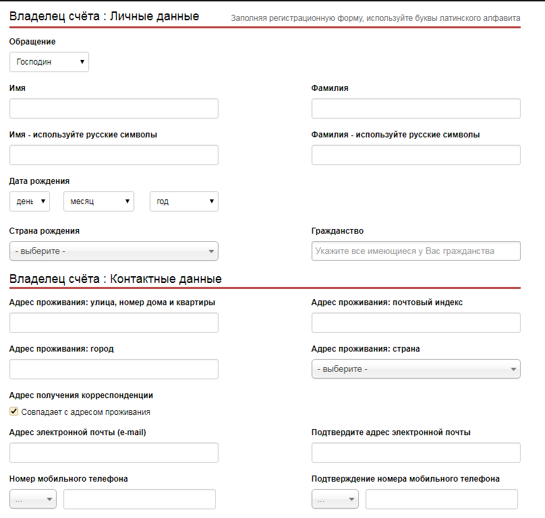Screen dimensions: 545x518
Task: Expand the Страна рождения country selector
Action: click(x=114, y=251)
